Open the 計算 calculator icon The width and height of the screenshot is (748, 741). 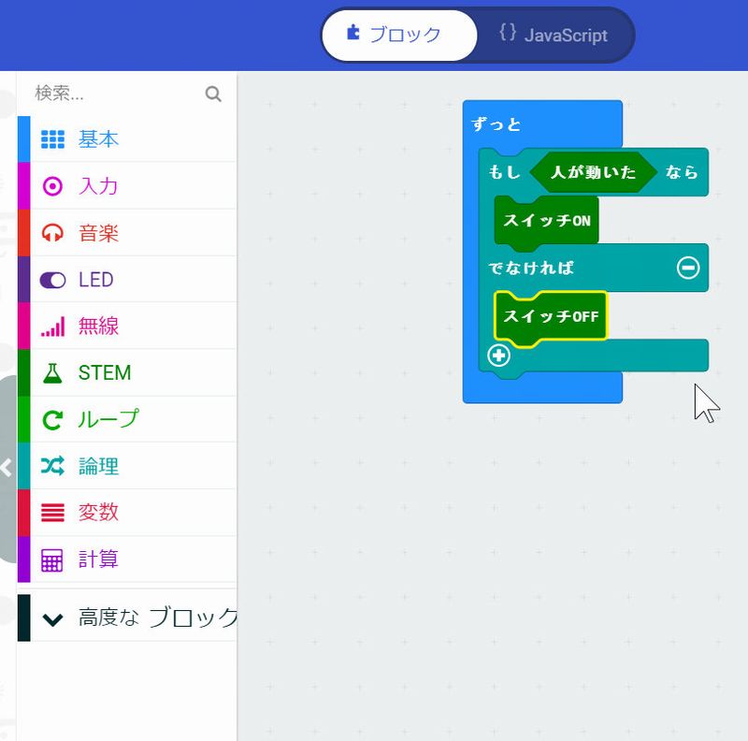pos(52,559)
